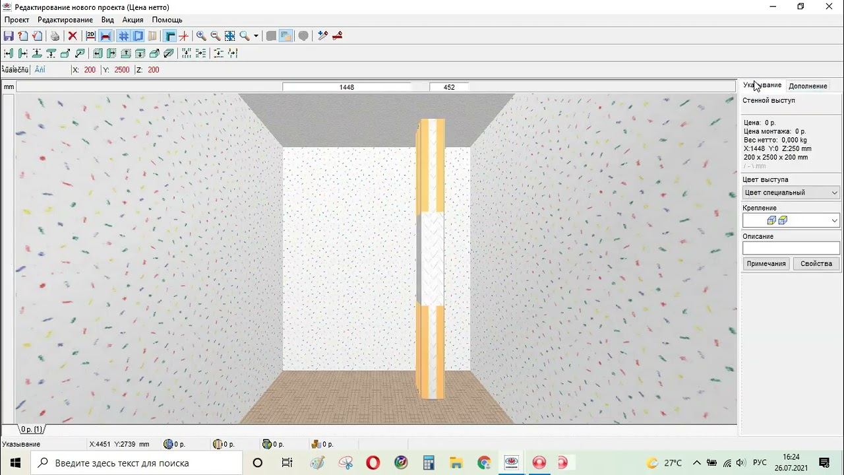Click the Описание text field
Image resolution: width=844 pixels, height=475 pixels.
[x=791, y=248]
